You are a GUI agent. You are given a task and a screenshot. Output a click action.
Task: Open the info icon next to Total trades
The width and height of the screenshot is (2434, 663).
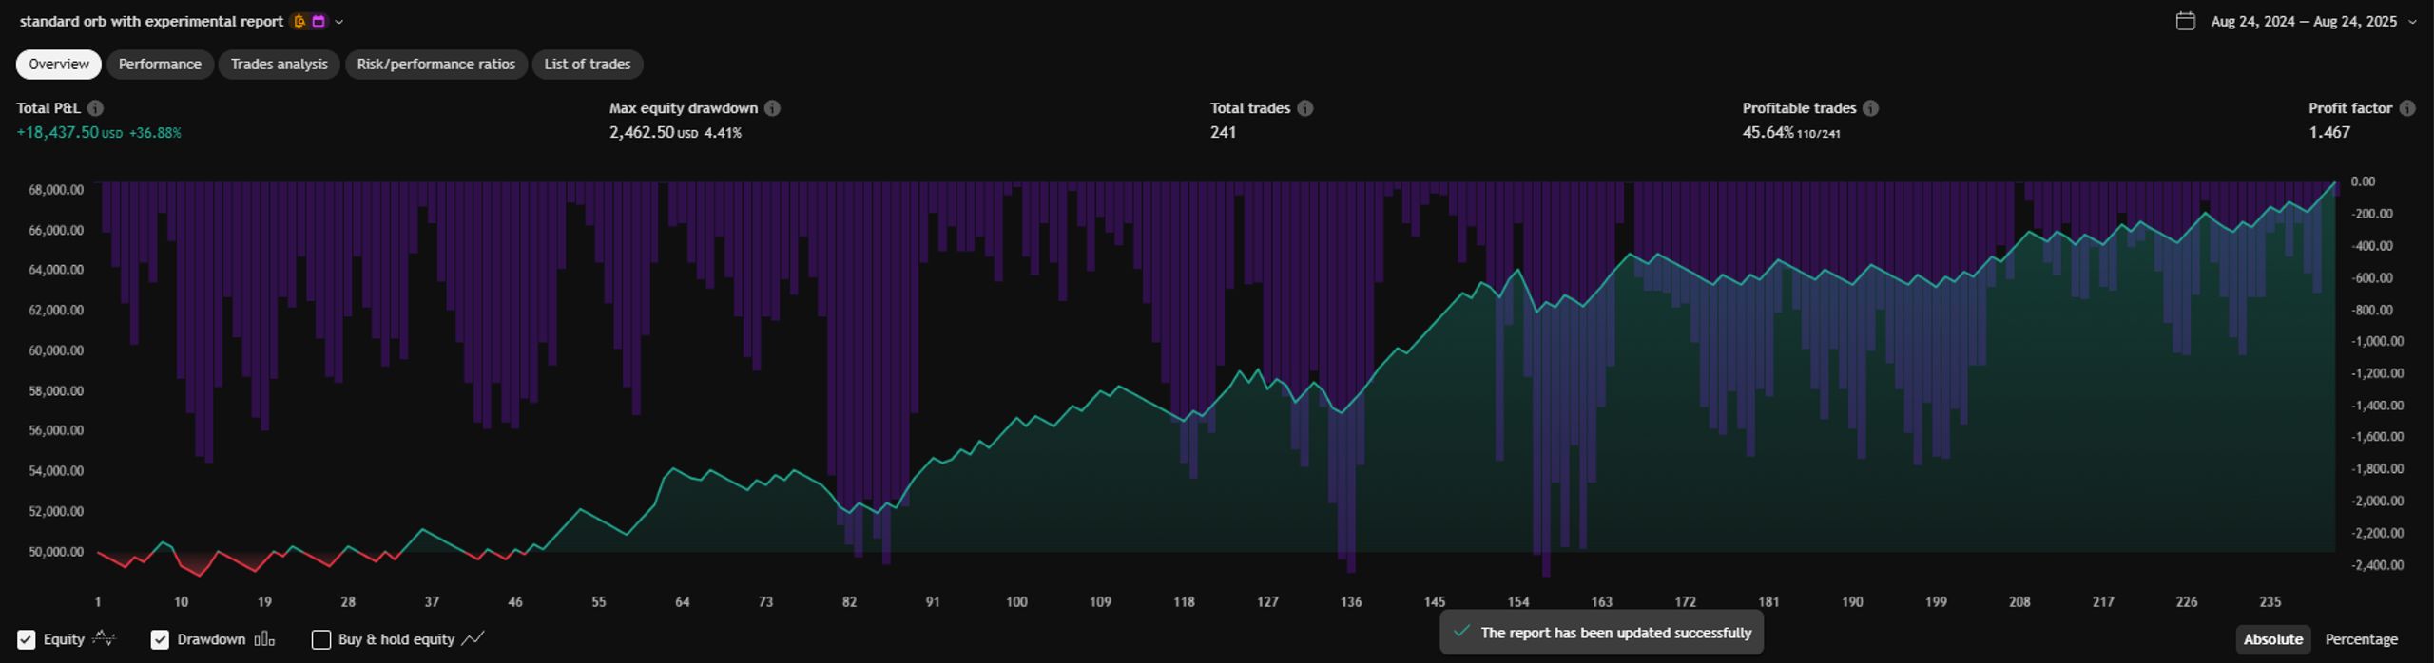point(1305,108)
